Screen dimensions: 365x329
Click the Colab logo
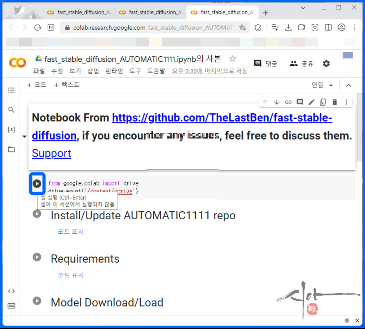17,63
